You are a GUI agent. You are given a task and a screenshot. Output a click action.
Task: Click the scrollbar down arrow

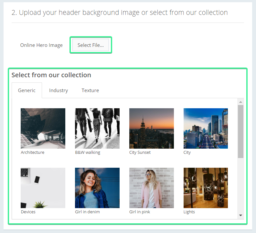click(240, 215)
